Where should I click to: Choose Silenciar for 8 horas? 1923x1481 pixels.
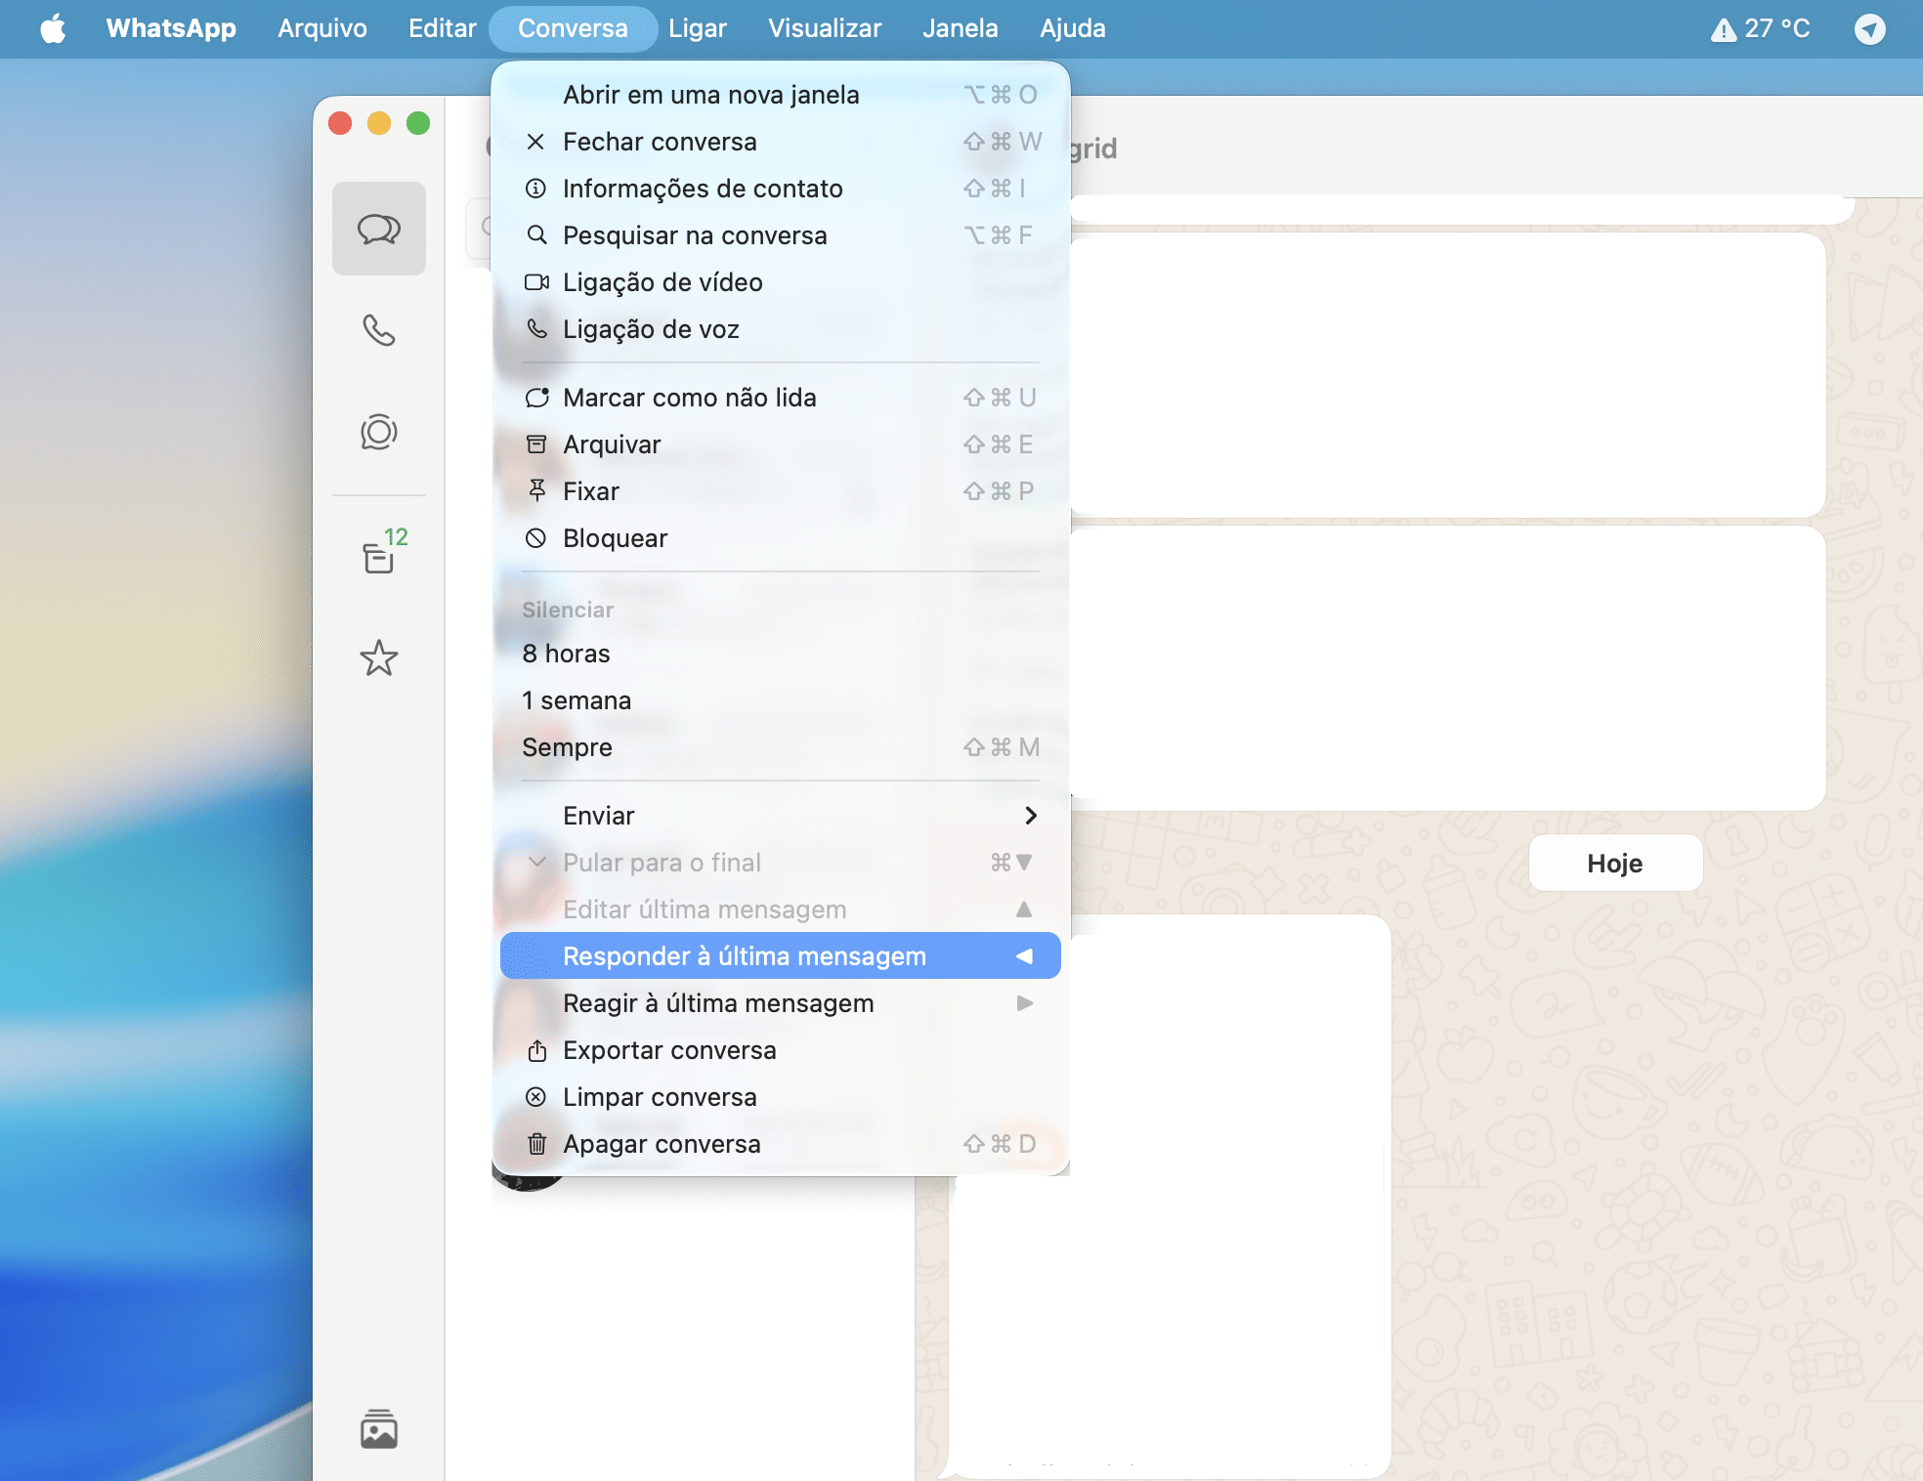click(566, 654)
